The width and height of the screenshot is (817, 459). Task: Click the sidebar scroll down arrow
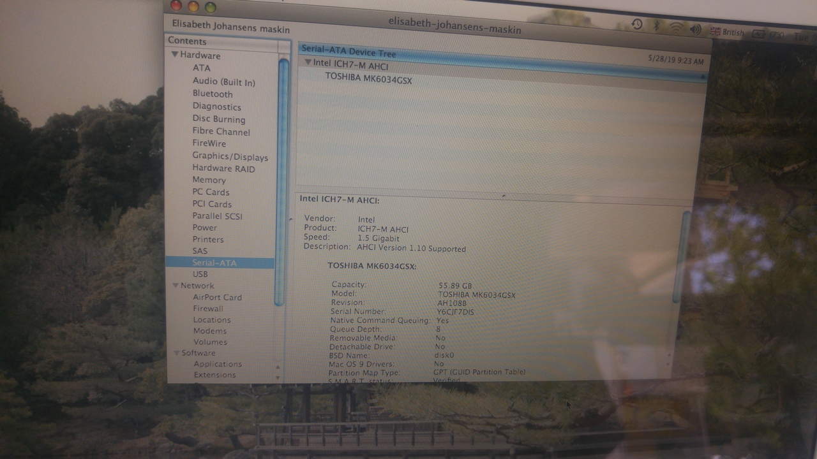[278, 377]
